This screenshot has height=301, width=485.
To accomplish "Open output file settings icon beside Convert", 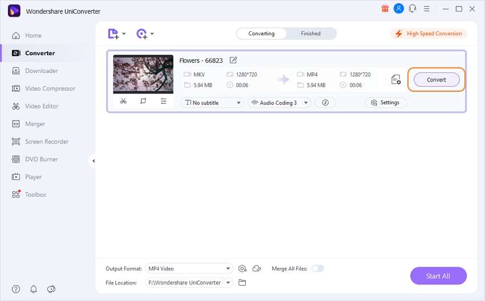I will (x=396, y=80).
